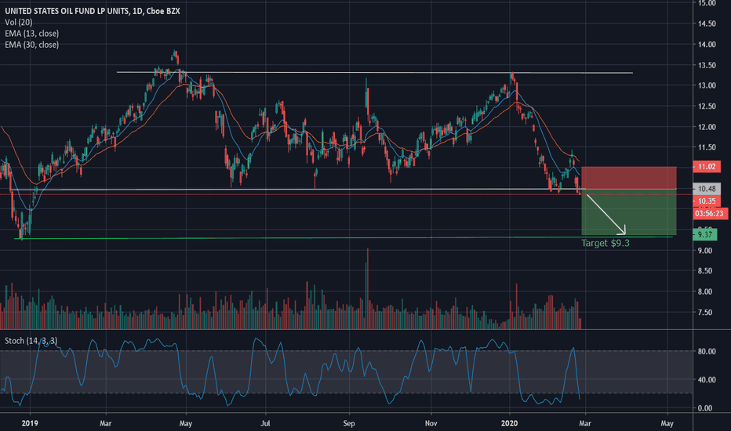Click the 13.50 price scale value
The height and width of the screenshot is (431, 731).
pyautogui.click(x=707, y=65)
